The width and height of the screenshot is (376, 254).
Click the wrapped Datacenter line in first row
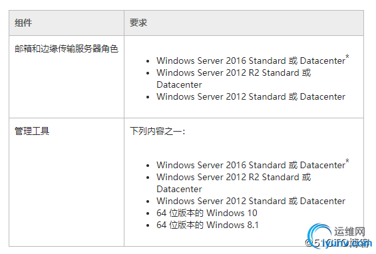(x=179, y=84)
